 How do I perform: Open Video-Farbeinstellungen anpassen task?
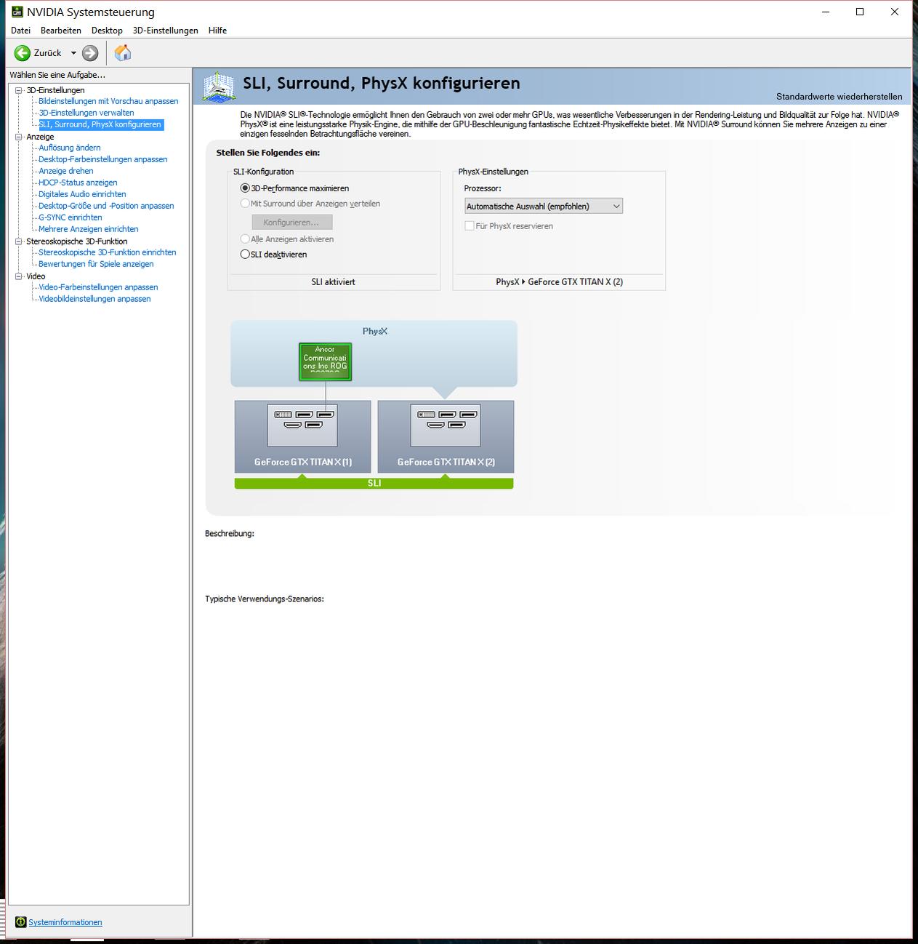point(98,287)
